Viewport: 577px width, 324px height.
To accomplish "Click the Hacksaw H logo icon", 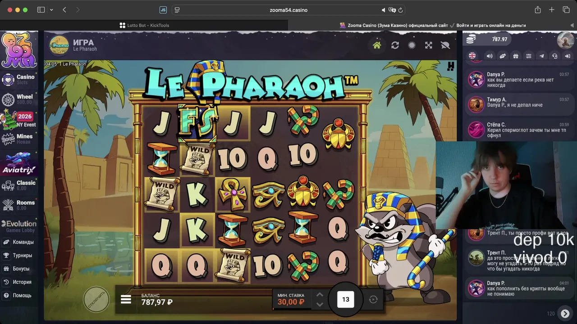I will (x=450, y=66).
